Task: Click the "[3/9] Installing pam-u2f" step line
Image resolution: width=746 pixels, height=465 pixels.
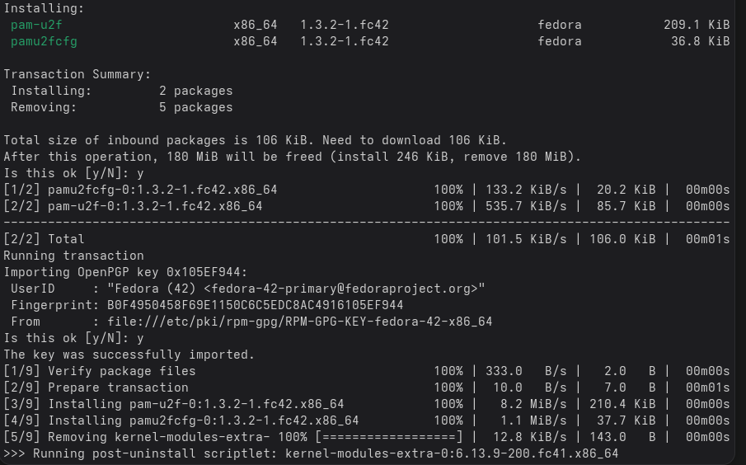Action: click(x=173, y=404)
